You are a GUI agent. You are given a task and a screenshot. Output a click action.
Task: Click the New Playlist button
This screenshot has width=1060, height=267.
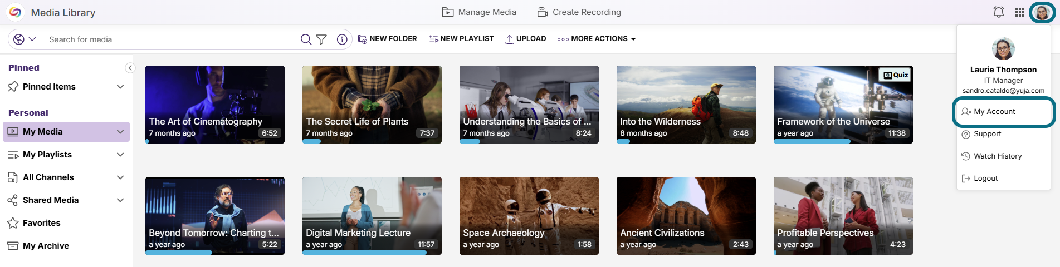tap(461, 39)
